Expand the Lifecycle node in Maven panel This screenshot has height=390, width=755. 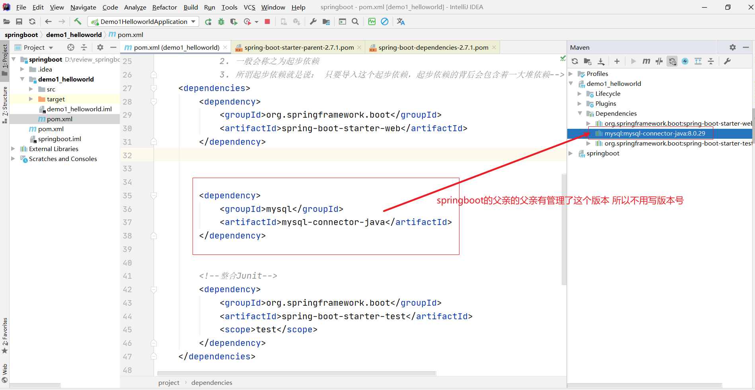pos(580,94)
